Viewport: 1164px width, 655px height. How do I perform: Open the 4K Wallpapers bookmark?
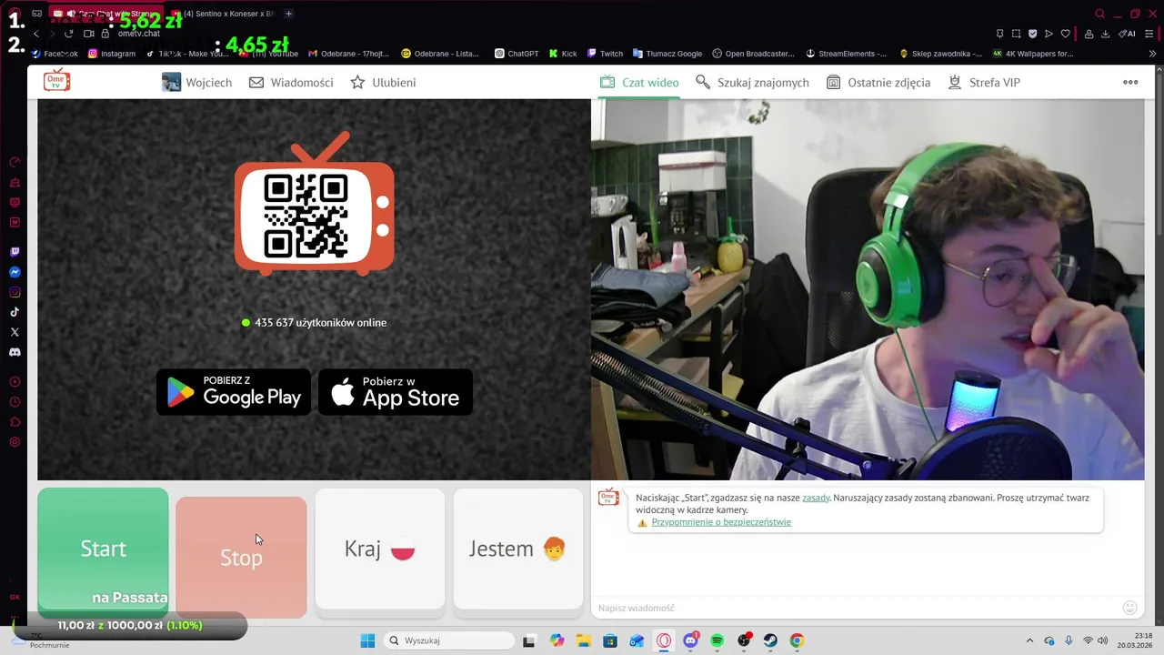(x=1033, y=54)
